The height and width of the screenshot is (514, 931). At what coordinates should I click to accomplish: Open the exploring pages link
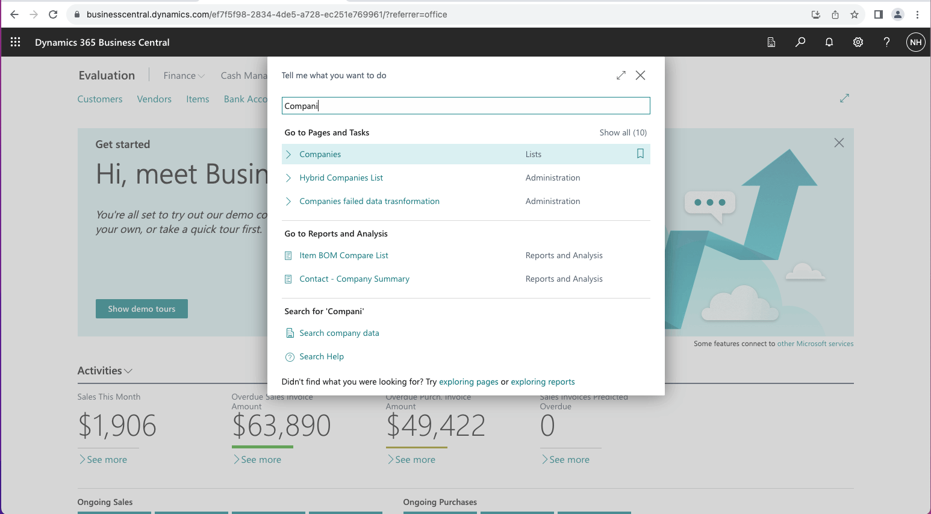469,382
